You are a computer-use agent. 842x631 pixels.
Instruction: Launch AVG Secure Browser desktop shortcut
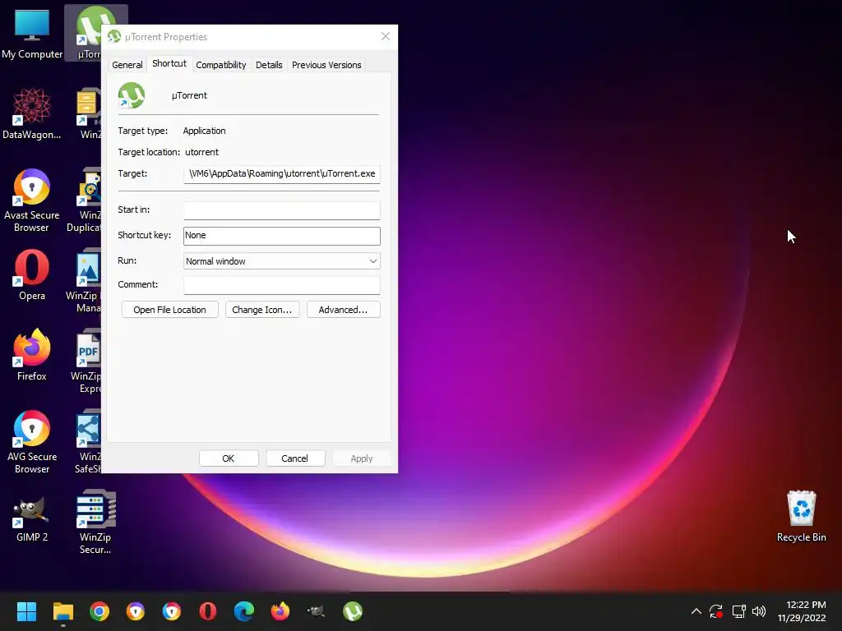pos(32,442)
